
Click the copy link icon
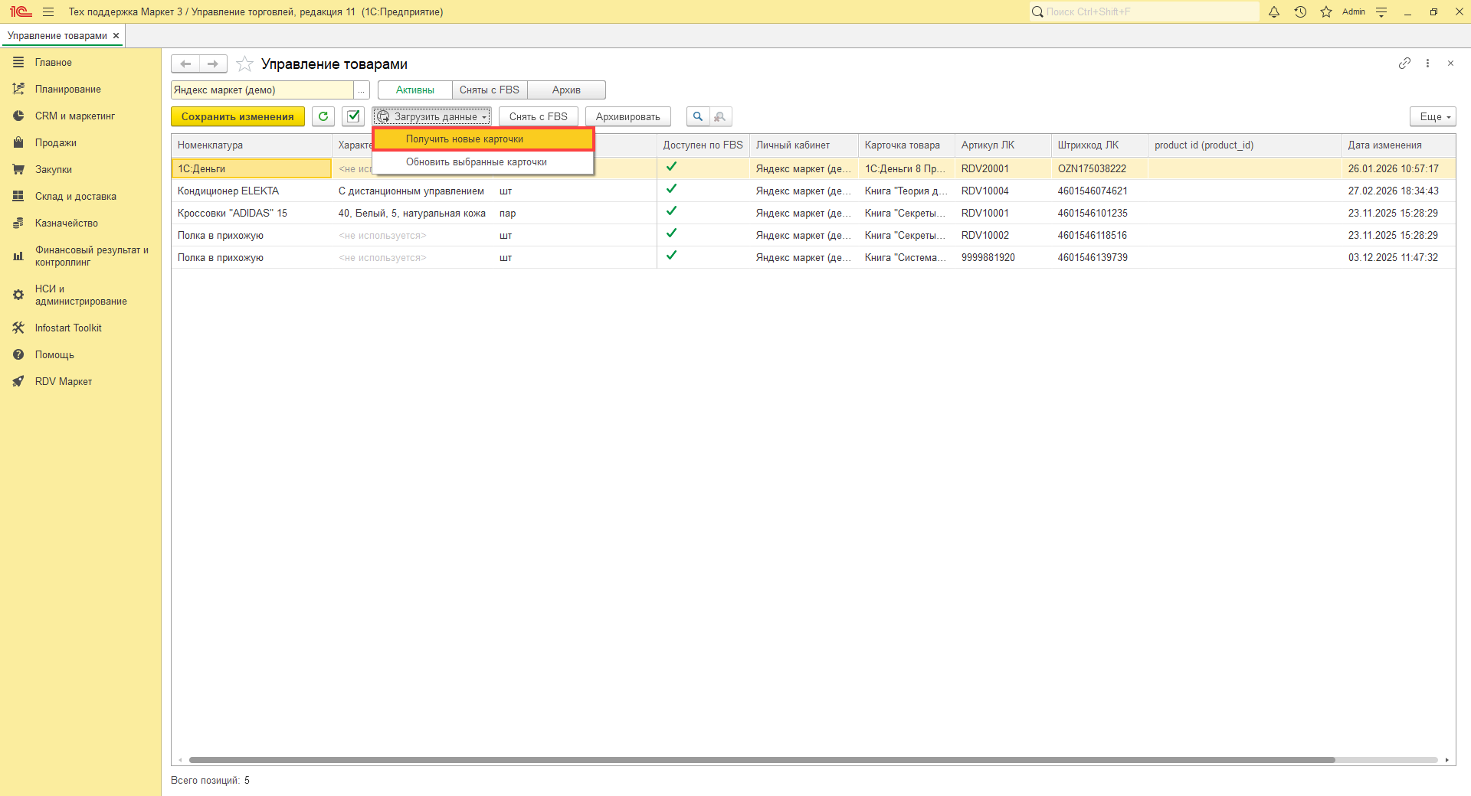tap(1404, 64)
